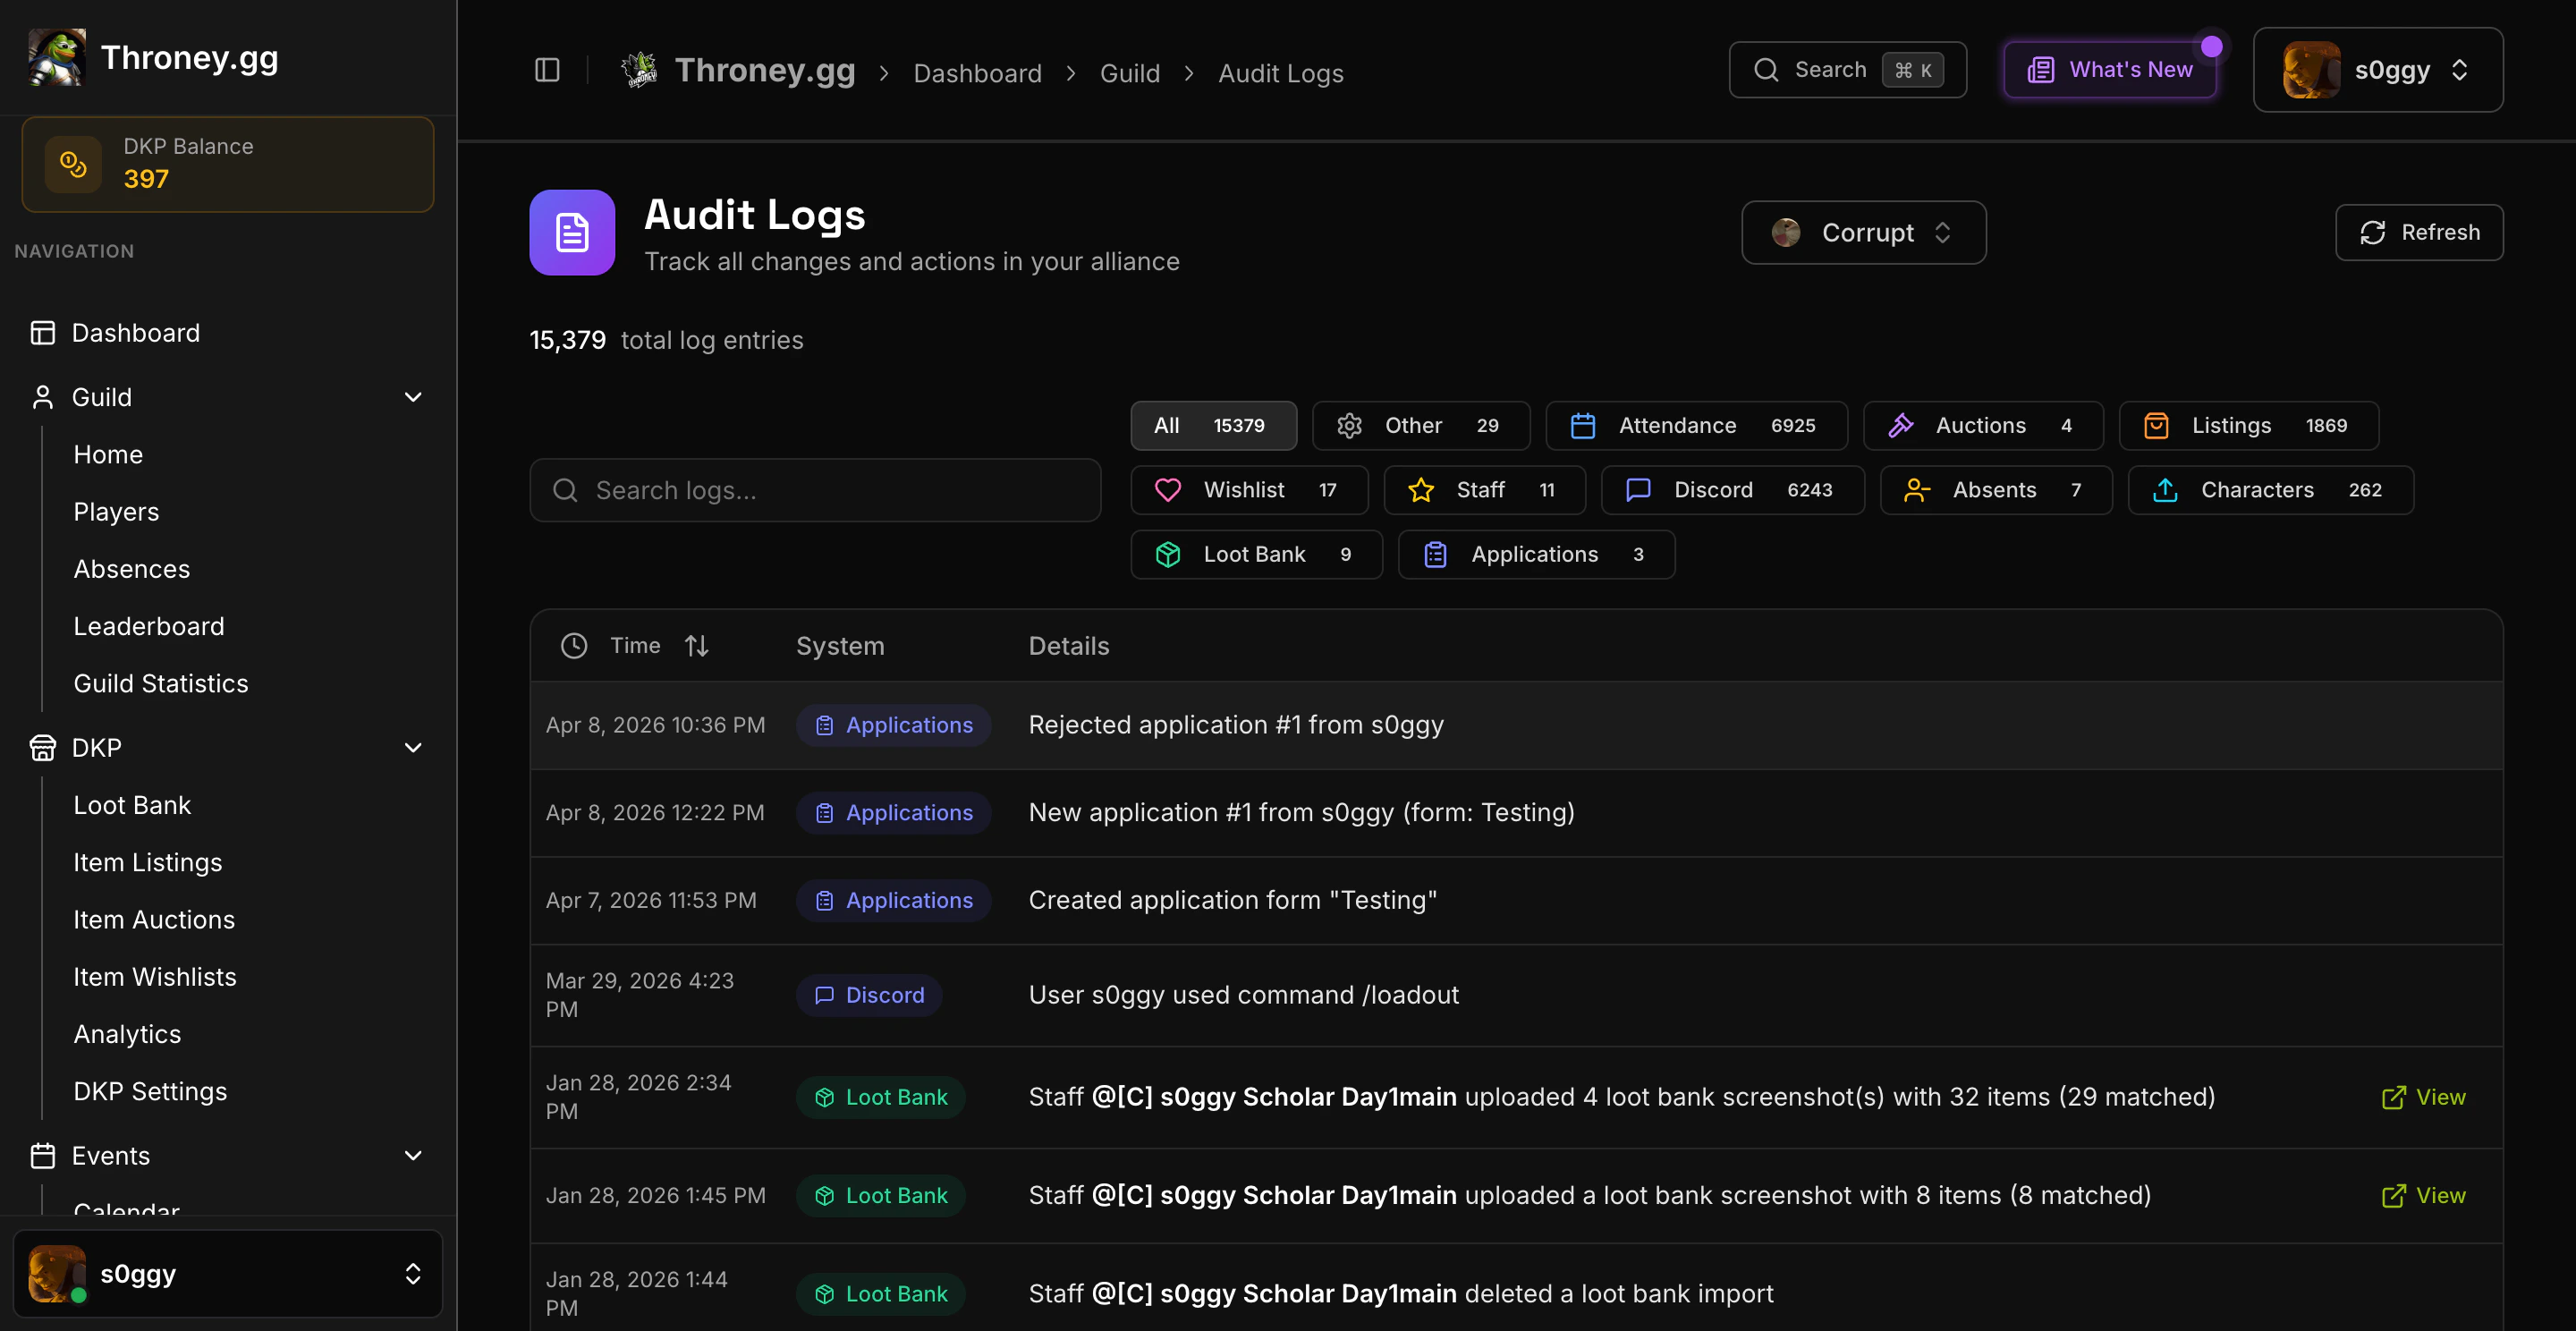Image resolution: width=2576 pixels, height=1331 pixels.
Task: Switch to the Applications filter tab
Action: 1535,554
